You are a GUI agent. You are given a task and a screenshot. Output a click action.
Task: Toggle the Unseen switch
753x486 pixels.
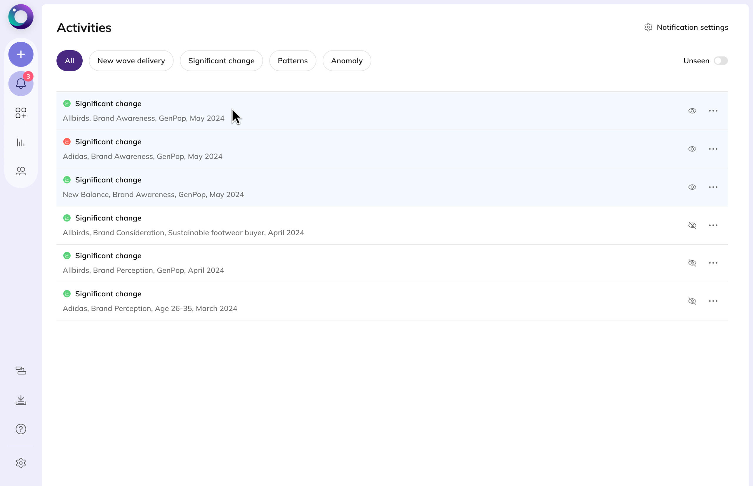720,61
